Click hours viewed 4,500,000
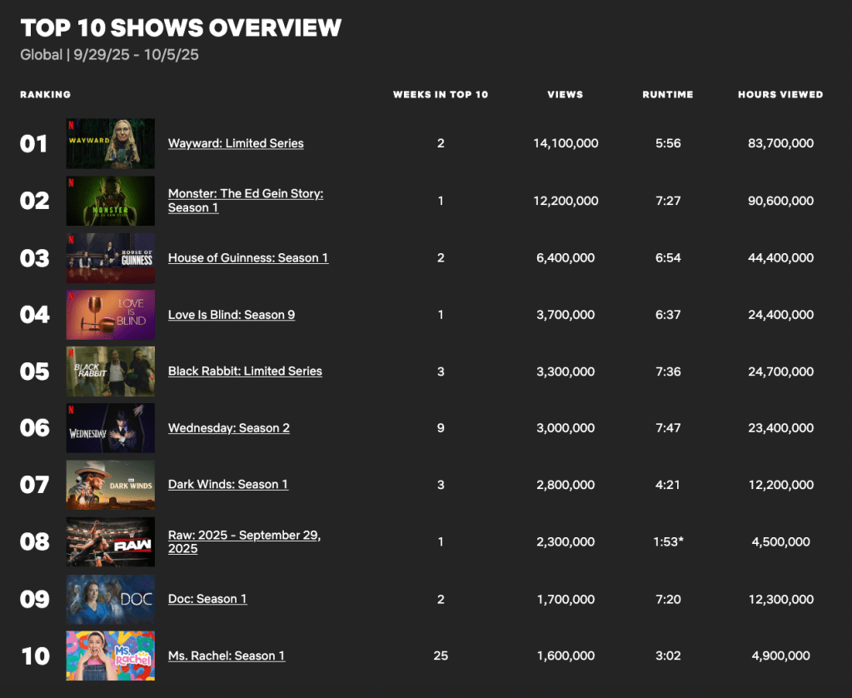Image resolution: width=852 pixels, height=698 pixels. click(x=781, y=542)
